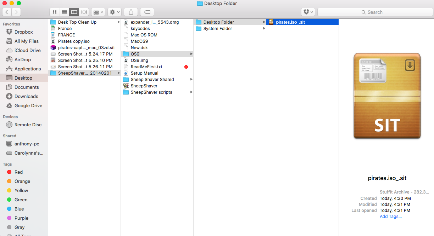Select the OS9 folder
This screenshot has width=434, height=236.
tap(157, 54)
